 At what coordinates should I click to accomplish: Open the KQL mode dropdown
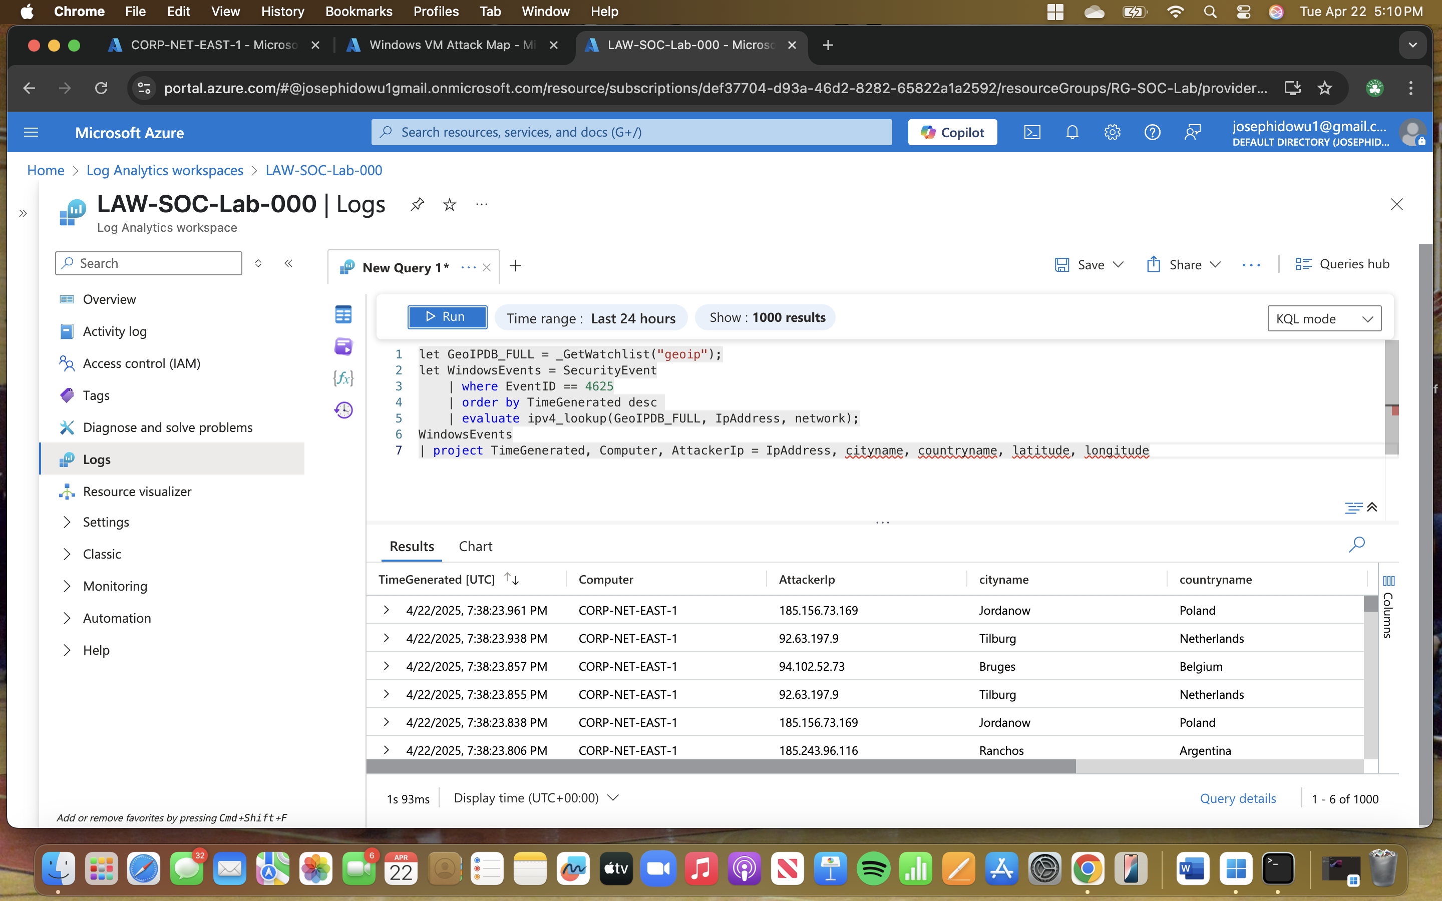[x=1324, y=319]
